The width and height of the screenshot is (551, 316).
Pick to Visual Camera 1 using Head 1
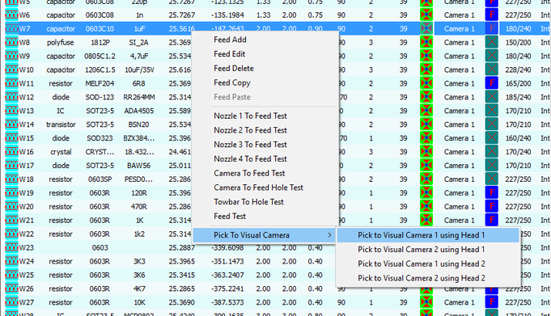(421, 235)
